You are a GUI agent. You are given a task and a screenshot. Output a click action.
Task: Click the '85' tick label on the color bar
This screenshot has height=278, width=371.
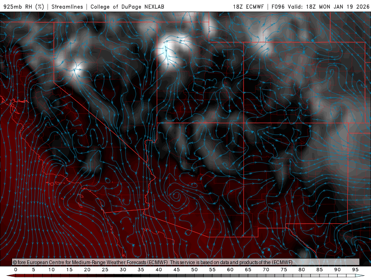[x=320, y=270]
